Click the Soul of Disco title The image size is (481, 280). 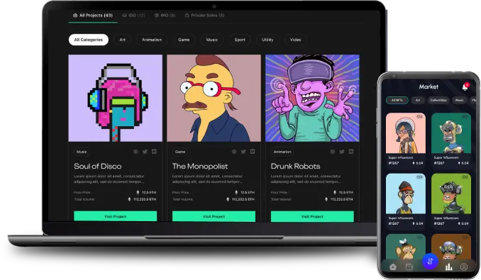click(x=98, y=166)
